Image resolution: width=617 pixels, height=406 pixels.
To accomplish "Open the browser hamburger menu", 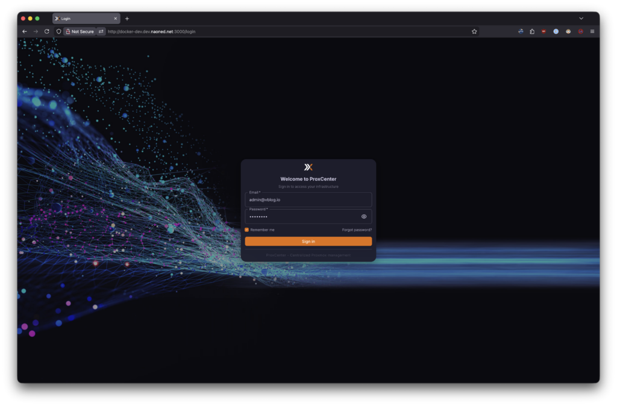I will [592, 31].
